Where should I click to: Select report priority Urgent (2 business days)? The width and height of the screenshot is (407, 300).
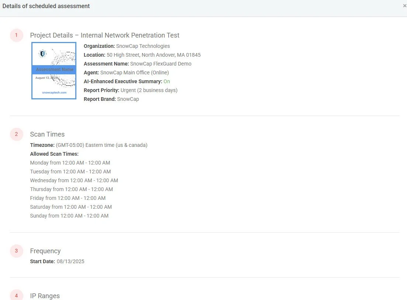point(149,90)
